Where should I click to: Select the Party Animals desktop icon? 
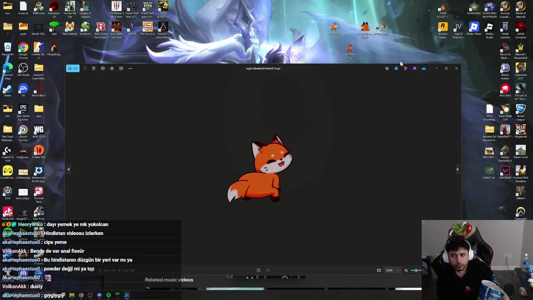pos(70,29)
